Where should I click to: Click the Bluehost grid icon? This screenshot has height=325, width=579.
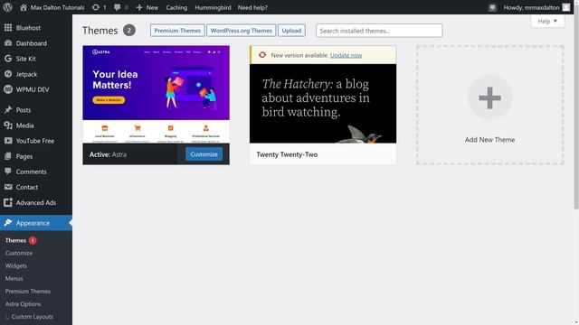pos(8,28)
